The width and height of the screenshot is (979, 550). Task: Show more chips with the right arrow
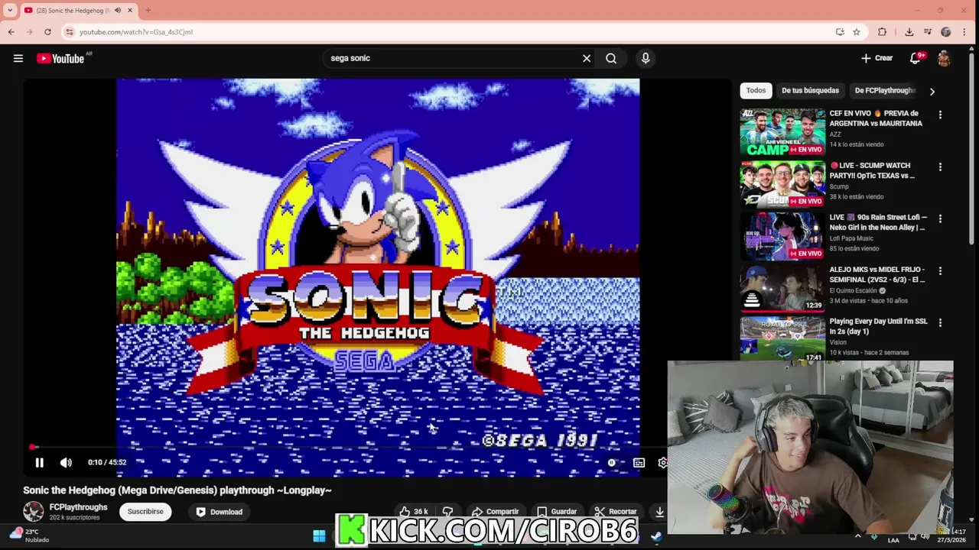[x=932, y=91]
